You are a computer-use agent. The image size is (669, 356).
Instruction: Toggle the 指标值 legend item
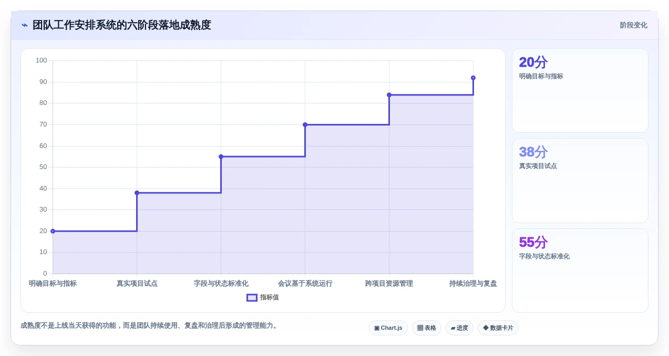click(263, 297)
